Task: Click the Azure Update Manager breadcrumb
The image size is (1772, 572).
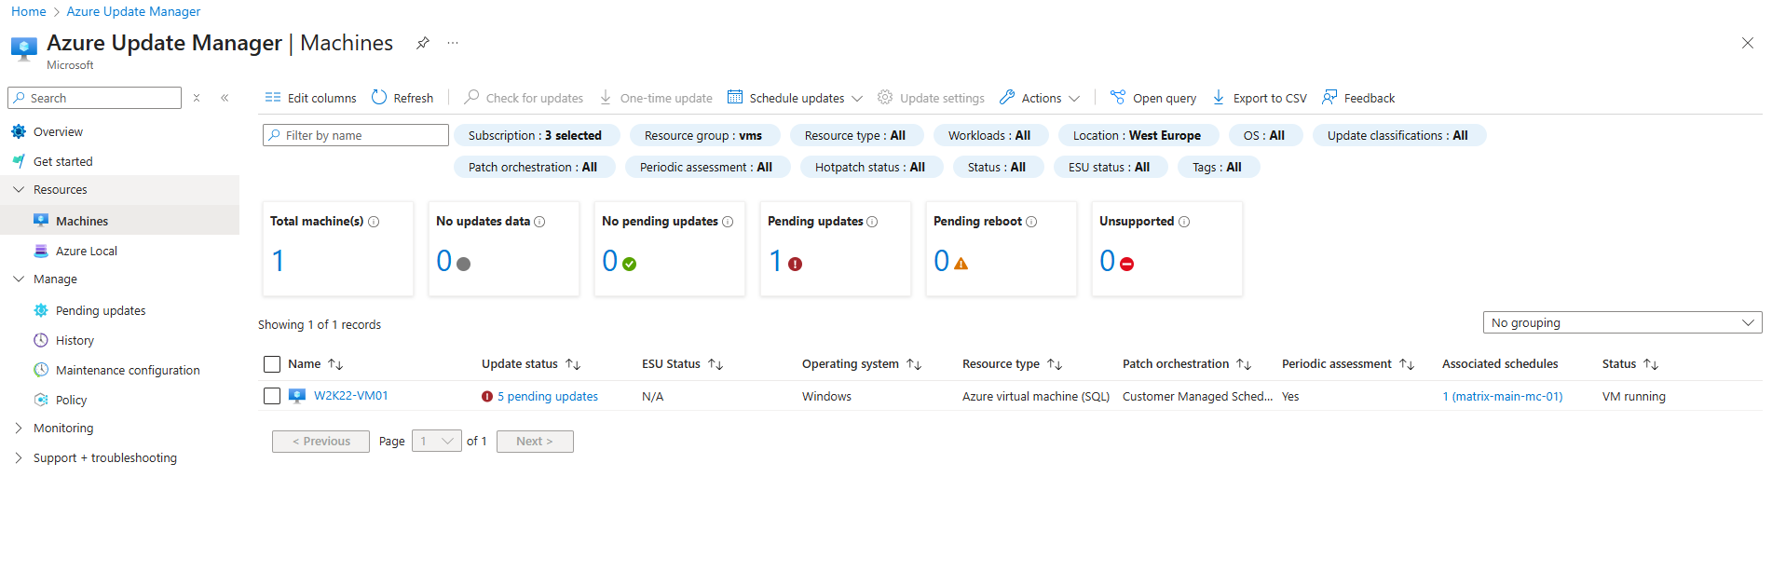Action: pyautogui.click(x=133, y=11)
